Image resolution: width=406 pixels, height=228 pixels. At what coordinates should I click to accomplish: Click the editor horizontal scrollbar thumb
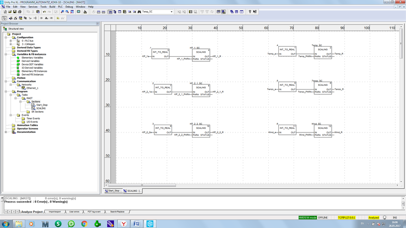point(142,185)
